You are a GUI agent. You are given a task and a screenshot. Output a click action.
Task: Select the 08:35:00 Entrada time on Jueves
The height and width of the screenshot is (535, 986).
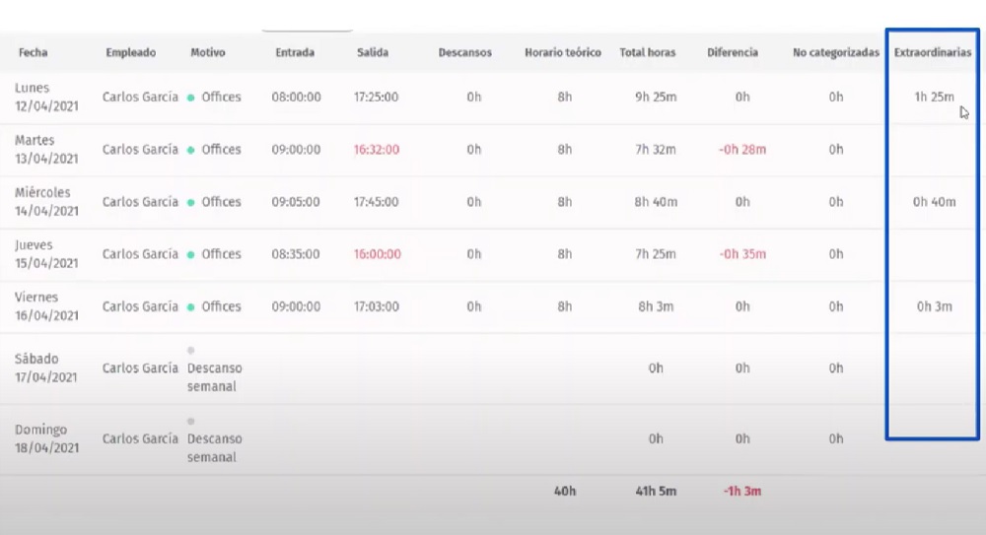click(296, 254)
